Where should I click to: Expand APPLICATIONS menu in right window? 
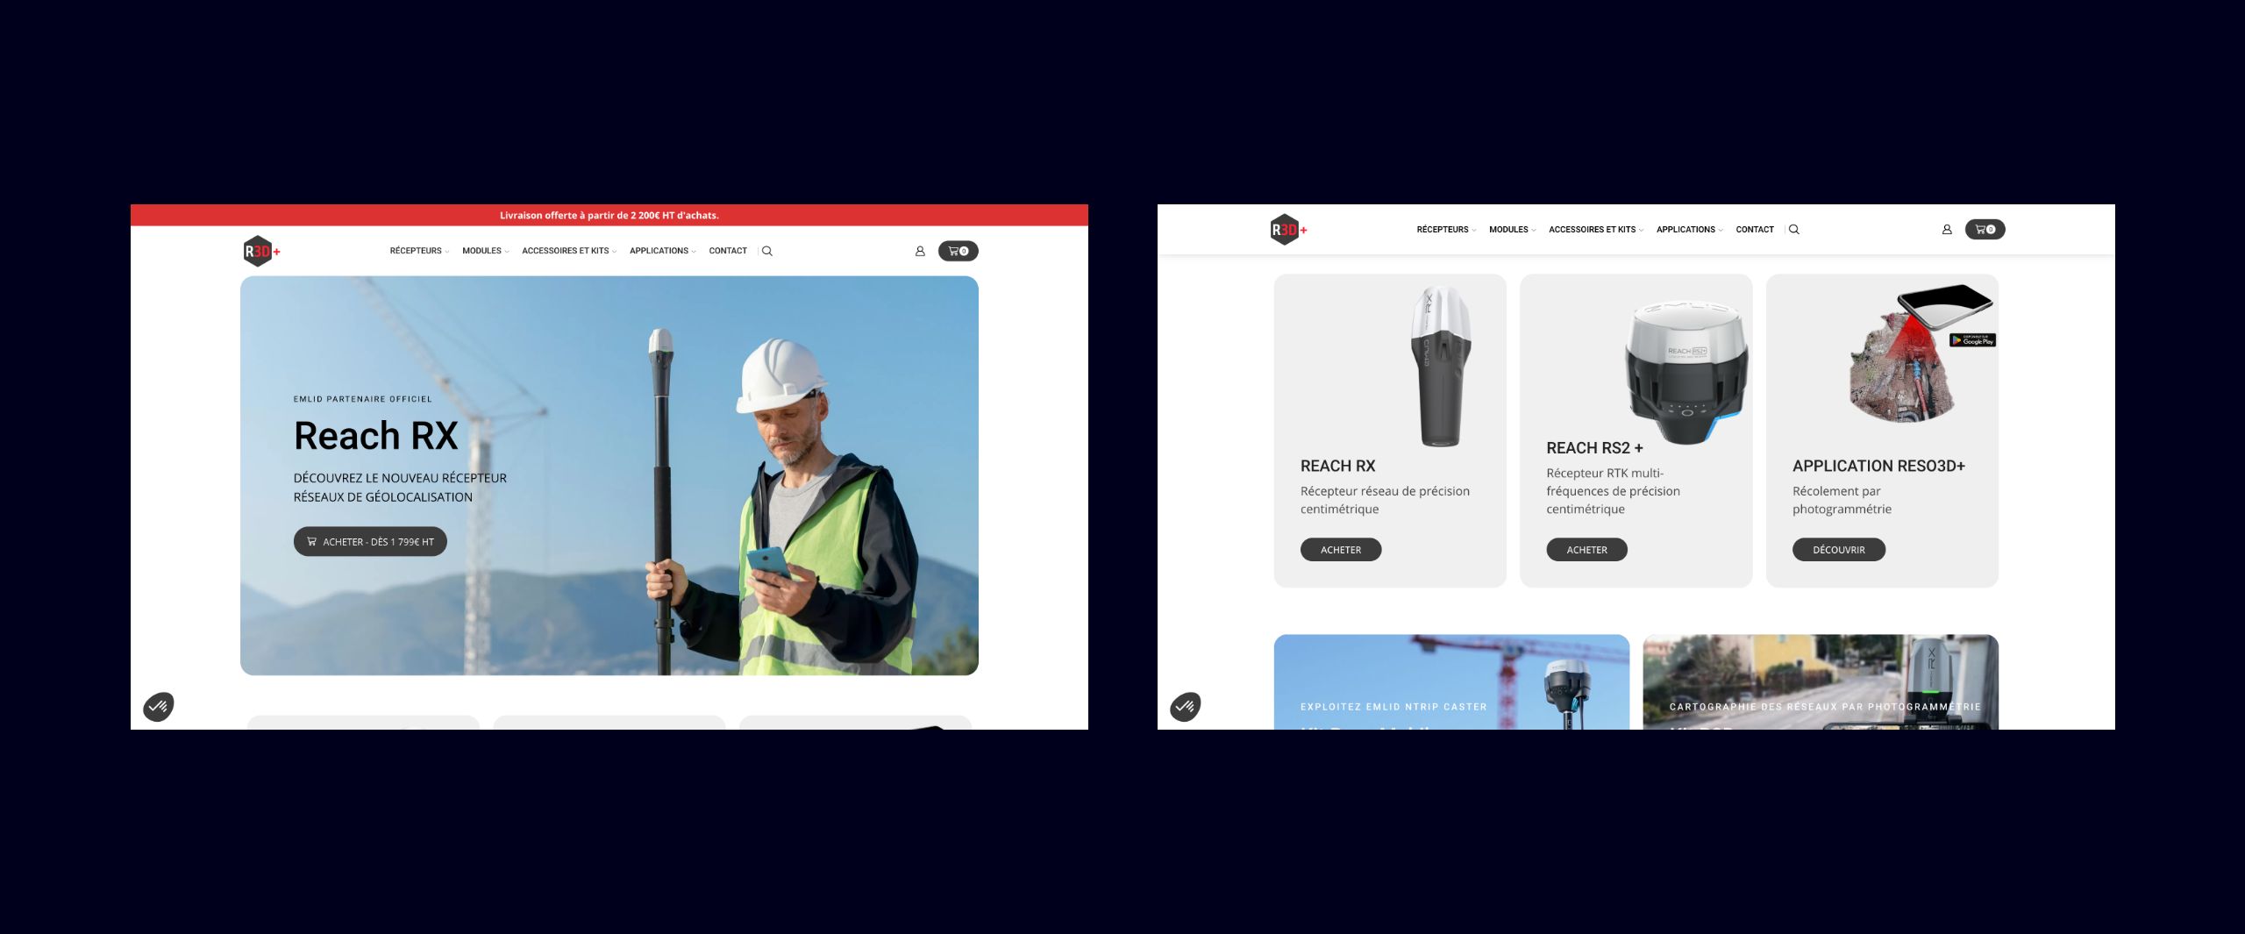pyautogui.click(x=1690, y=230)
